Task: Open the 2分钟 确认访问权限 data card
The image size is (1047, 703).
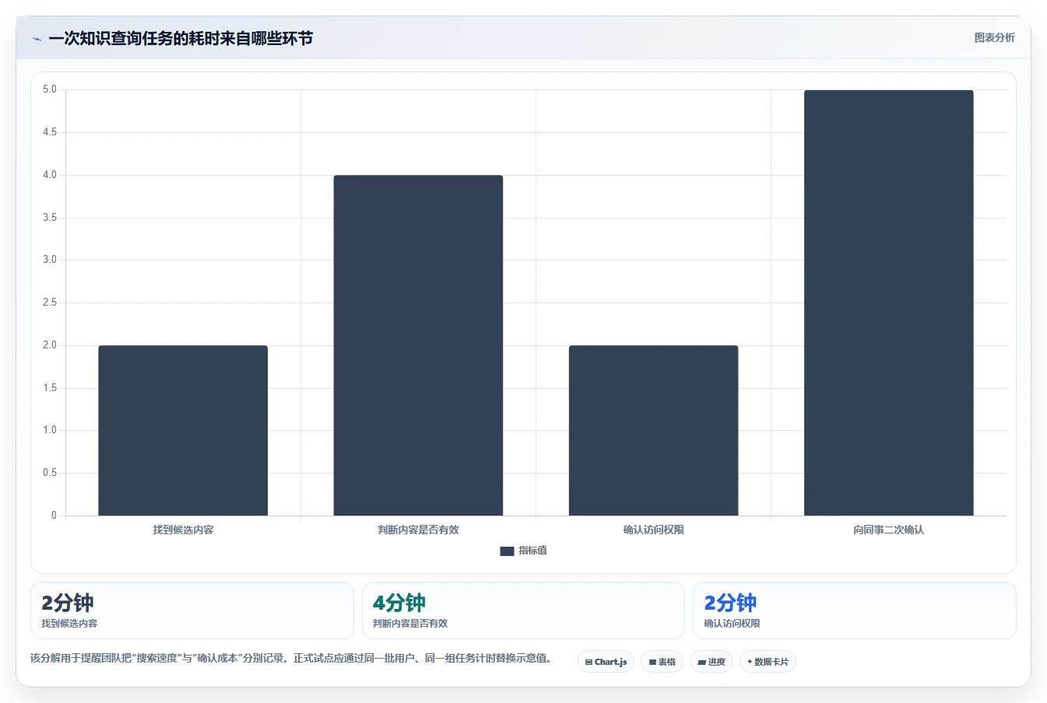Action: coord(854,610)
